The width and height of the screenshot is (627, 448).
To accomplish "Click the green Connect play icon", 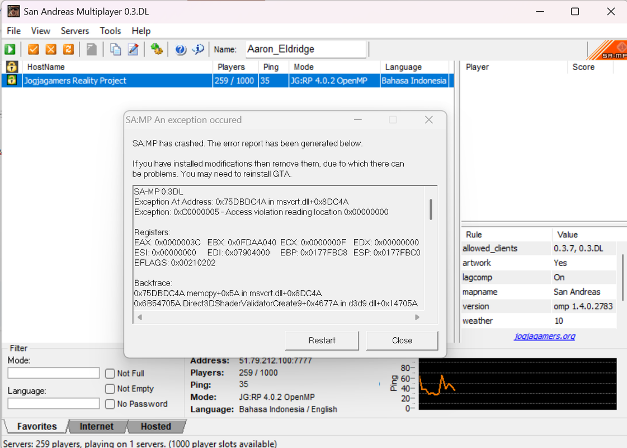I will point(10,49).
